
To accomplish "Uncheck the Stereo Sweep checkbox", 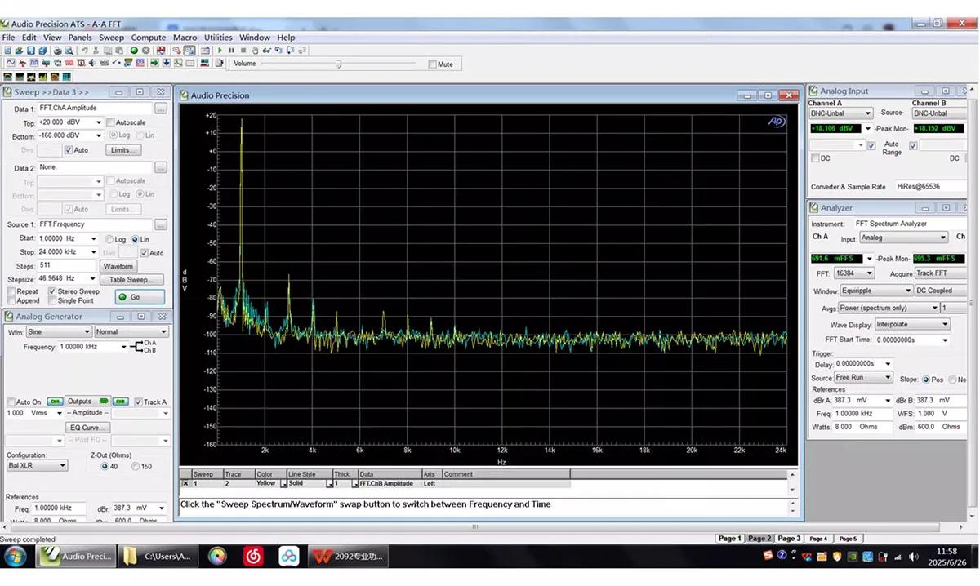I will click(x=52, y=291).
